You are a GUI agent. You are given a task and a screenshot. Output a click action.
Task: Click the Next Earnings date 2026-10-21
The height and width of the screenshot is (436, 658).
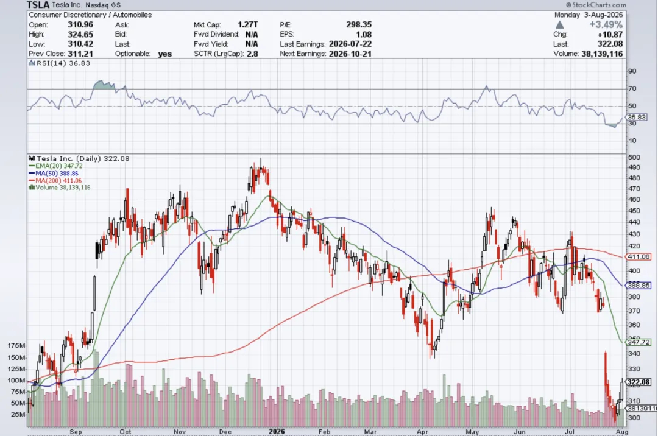350,54
